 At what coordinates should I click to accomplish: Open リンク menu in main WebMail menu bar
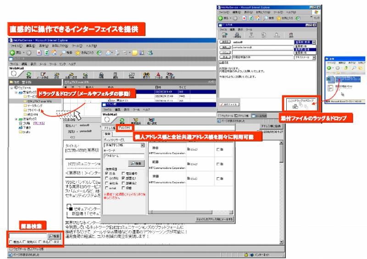click(x=62, y=64)
